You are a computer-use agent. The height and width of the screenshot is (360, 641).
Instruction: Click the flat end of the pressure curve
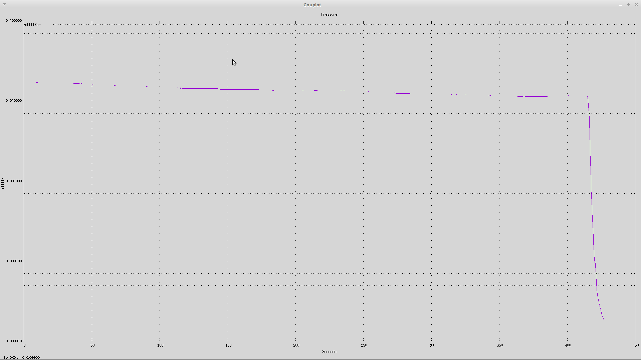(x=608, y=320)
